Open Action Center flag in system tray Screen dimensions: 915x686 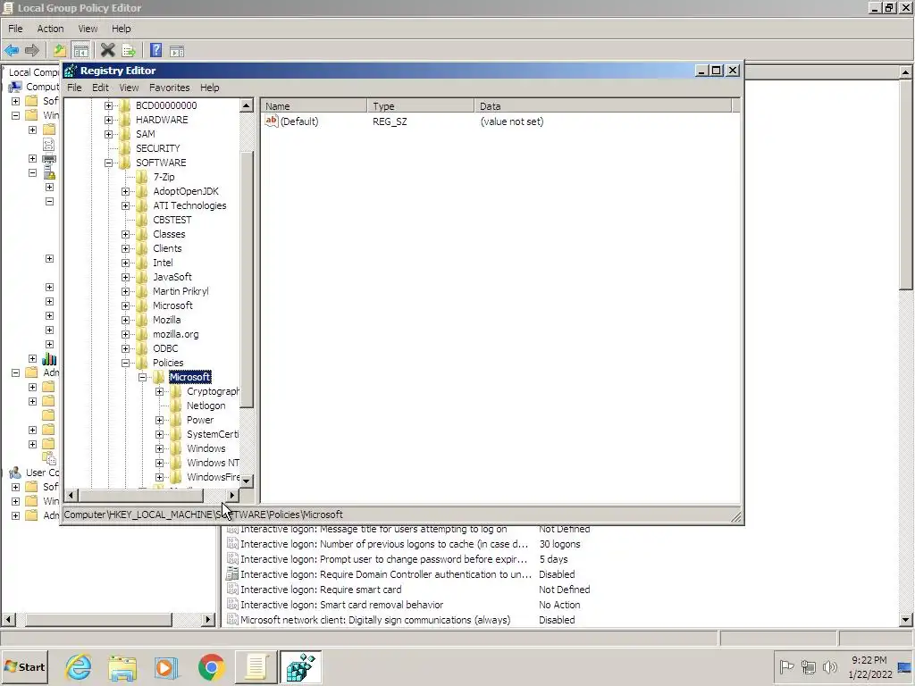click(786, 666)
